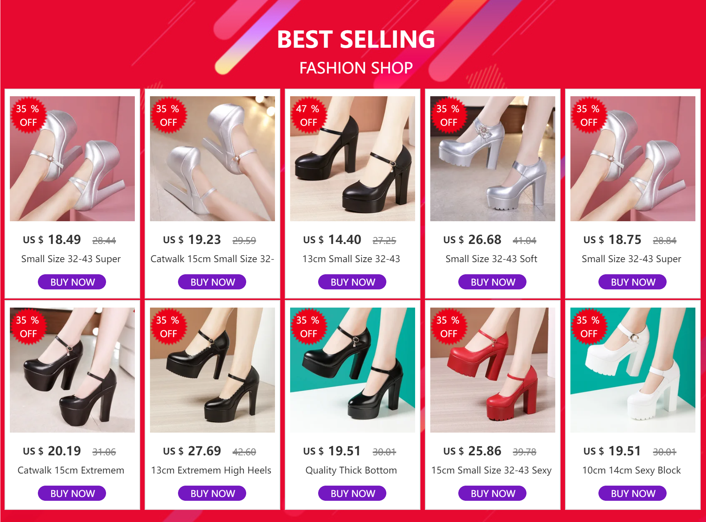Open the white block heels product image
The height and width of the screenshot is (522, 706).
633,370
